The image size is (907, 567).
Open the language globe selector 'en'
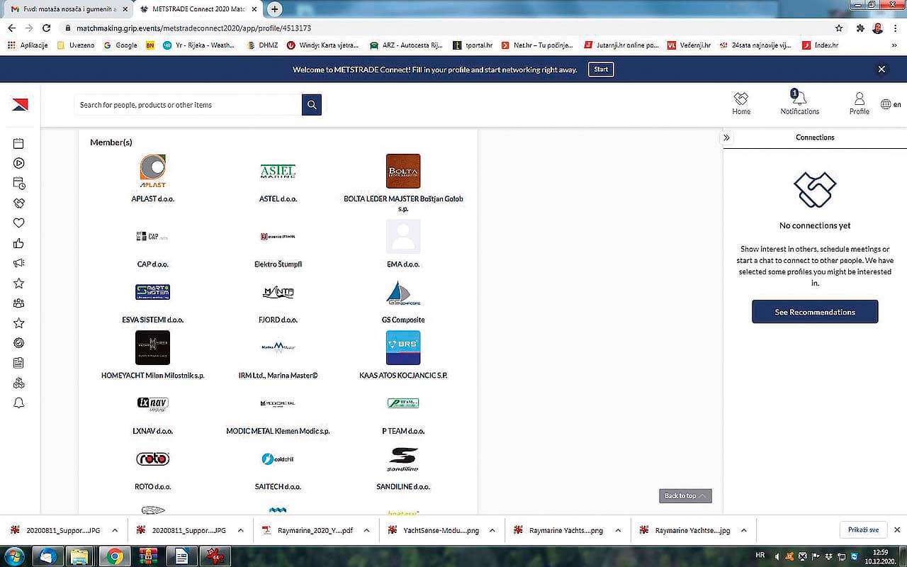tap(891, 104)
